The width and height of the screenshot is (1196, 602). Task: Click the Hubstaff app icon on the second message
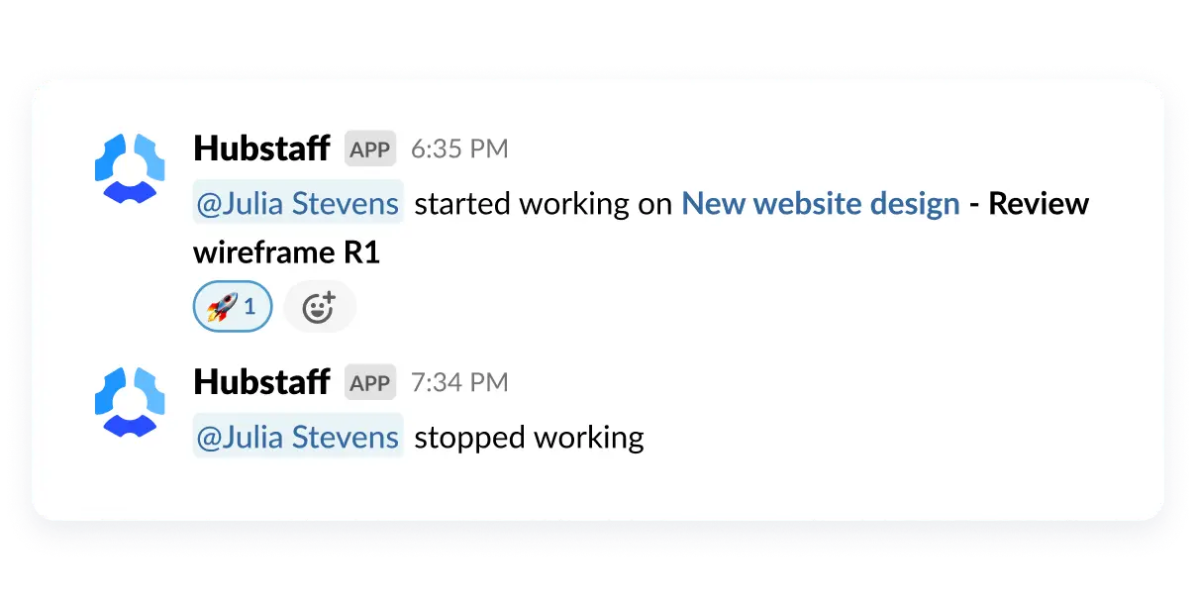pos(130,401)
